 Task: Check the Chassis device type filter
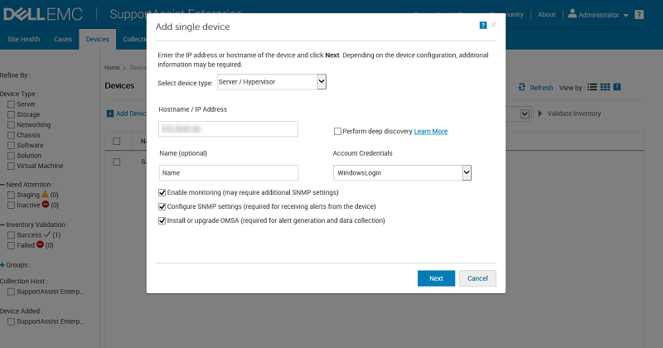pos(11,135)
